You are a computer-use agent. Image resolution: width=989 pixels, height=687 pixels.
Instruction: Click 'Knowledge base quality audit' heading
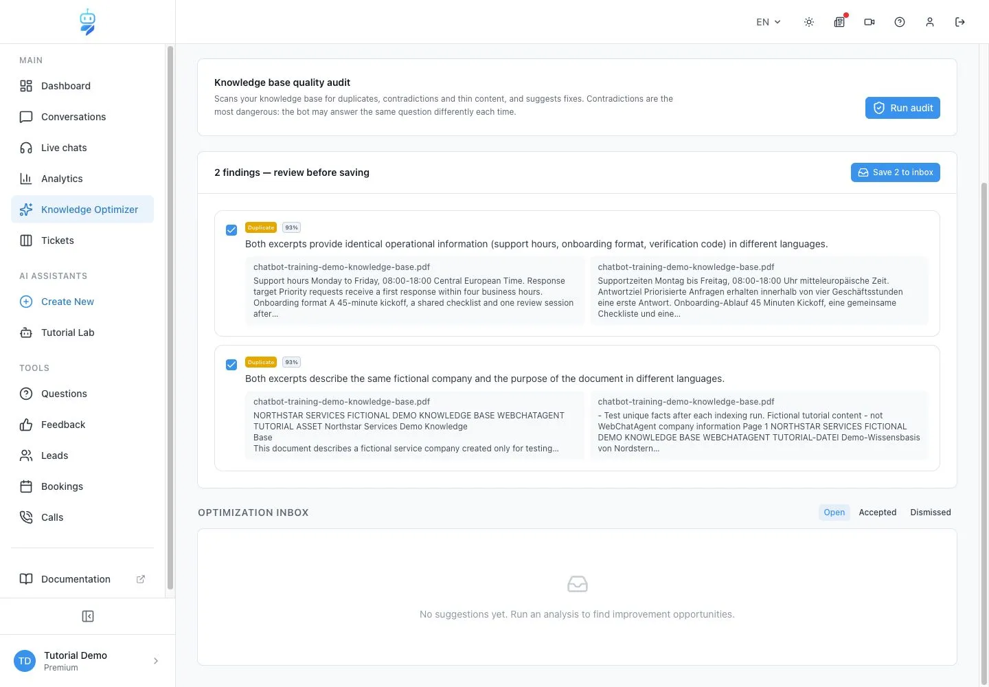click(282, 82)
